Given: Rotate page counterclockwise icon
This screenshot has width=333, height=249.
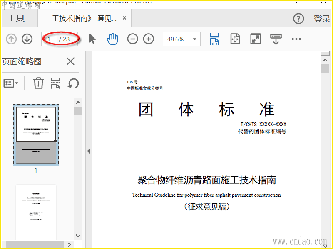Looking at the screenshot, I should (73, 83).
